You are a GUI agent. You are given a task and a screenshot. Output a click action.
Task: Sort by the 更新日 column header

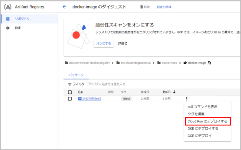[166, 92]
